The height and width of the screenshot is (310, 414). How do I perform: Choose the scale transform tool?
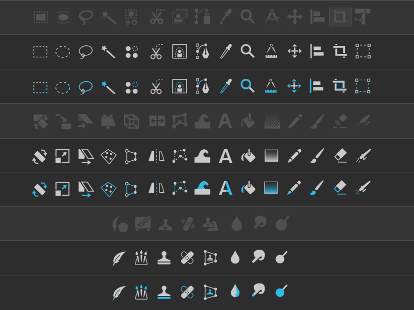pos(63,155)
